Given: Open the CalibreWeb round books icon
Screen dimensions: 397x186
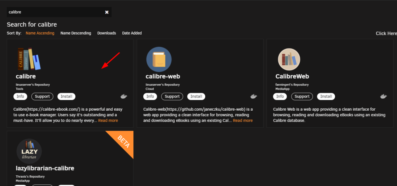Looking at the screenshot, I should coord(289,59).
